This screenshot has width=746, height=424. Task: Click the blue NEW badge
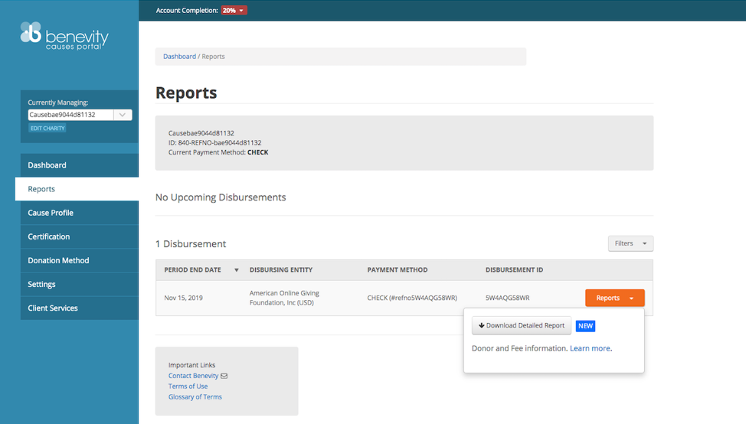(585, 326)
